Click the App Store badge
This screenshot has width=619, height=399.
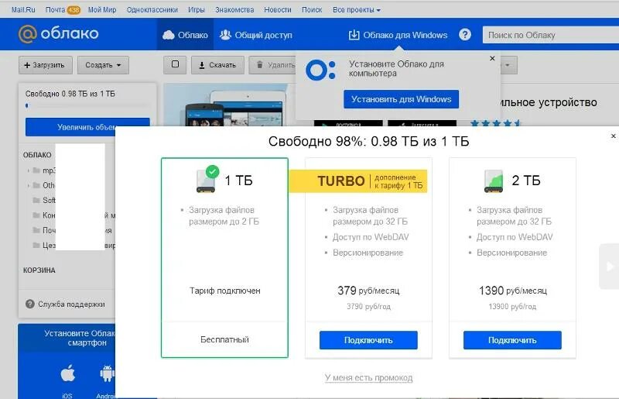(422, 123)
